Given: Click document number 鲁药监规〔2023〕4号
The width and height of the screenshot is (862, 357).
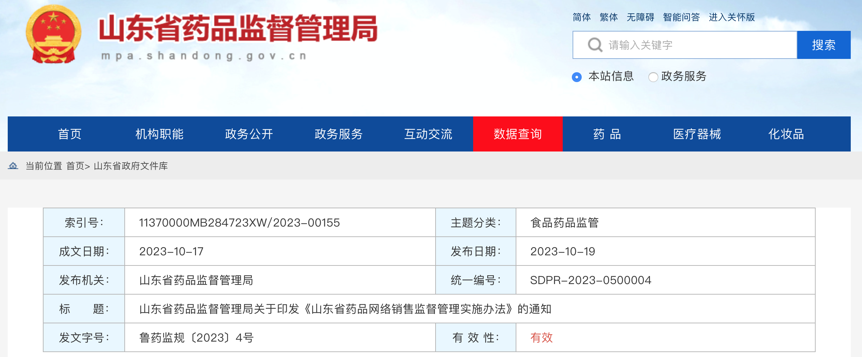Looking at the screenshot, I should click(196, 338).
